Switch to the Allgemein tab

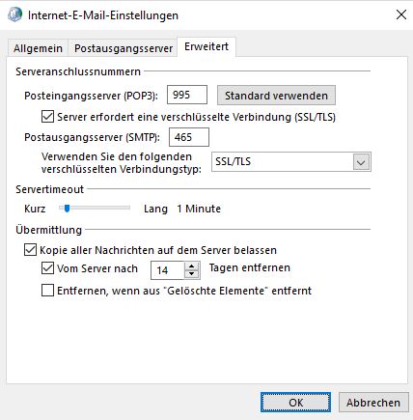pos(38,48)
